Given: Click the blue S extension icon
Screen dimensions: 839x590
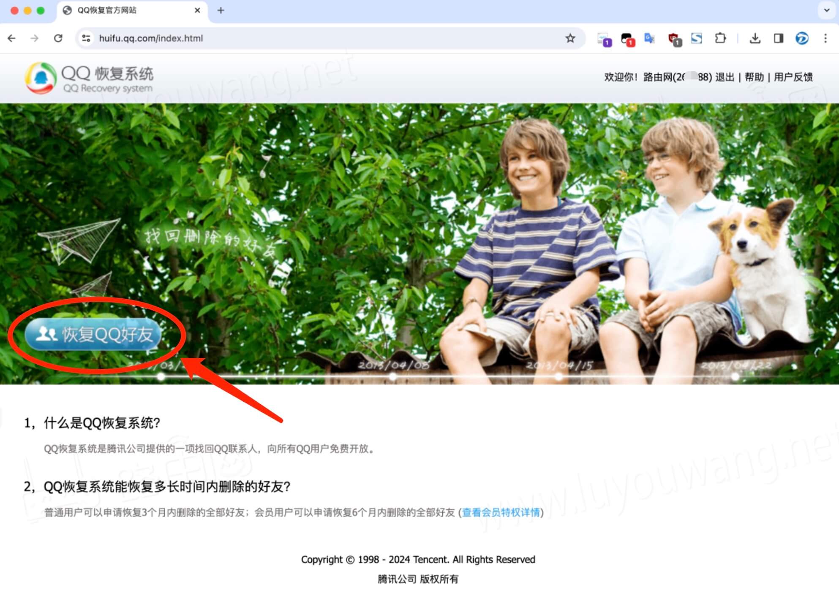Looking at the screenshot, I should 696,38.
